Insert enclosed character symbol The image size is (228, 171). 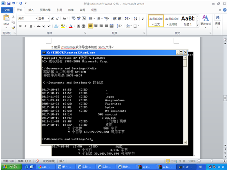tap(83, 26)
